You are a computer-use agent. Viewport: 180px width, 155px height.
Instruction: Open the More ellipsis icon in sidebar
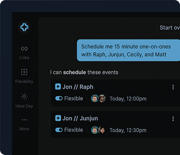pos(24,120)
